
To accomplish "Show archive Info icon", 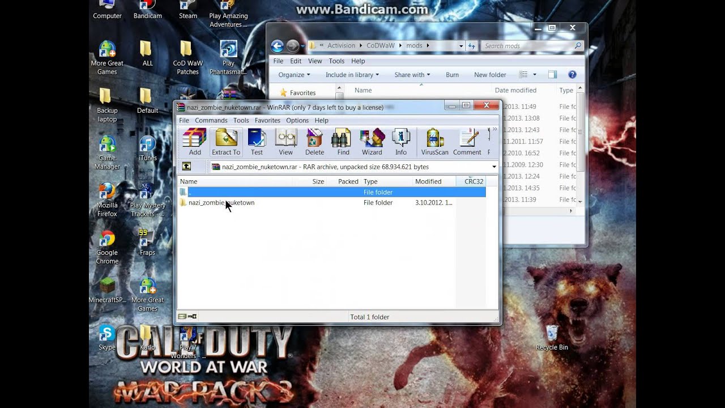I will coord(401,142).
